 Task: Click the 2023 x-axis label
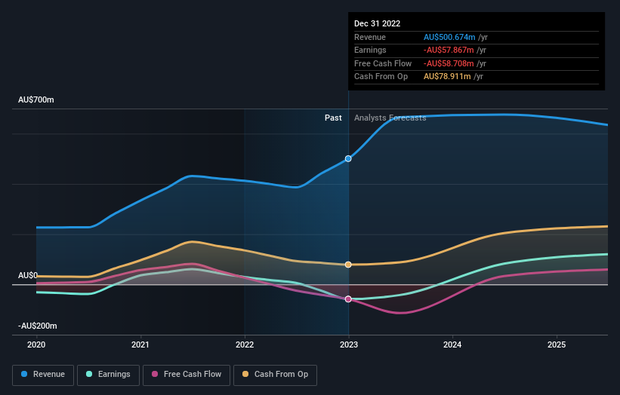349,344
